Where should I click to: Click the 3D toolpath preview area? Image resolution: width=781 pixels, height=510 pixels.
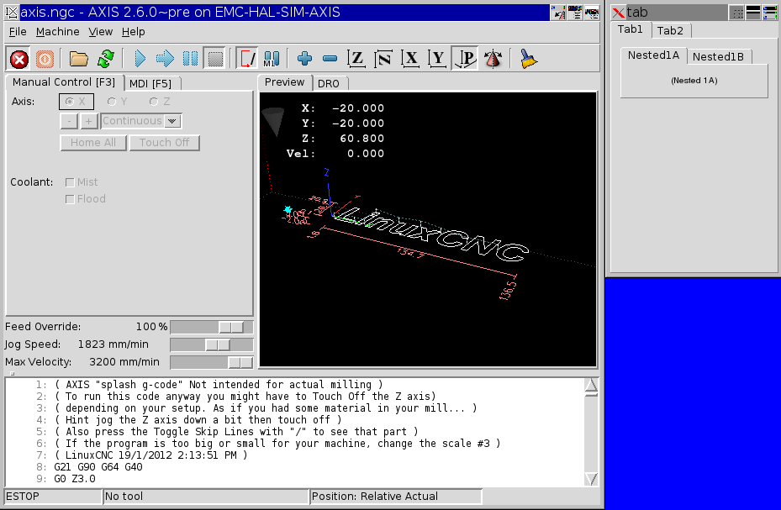pyautogui.click(x=428, y=229)
